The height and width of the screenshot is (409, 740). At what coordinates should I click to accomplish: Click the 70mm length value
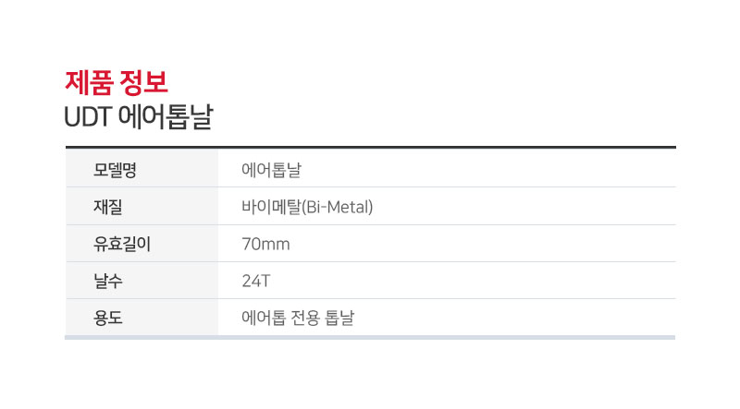click(265, 244)
